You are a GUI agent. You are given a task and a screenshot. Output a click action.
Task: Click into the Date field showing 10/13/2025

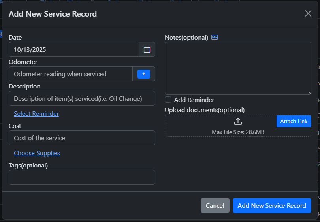click(x=73, y=50)
